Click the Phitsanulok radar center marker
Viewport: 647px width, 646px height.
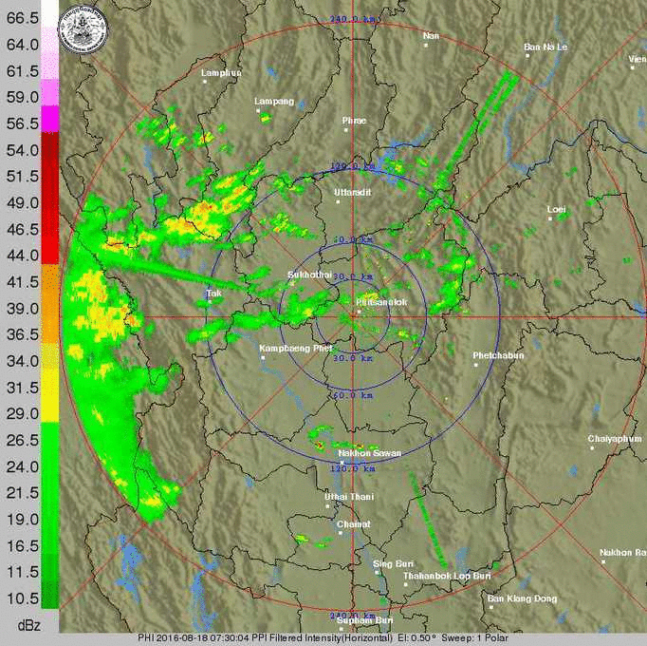tap(359, 313)
